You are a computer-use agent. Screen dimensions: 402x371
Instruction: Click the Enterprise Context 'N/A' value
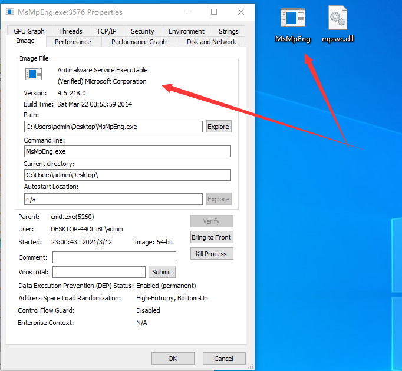click(x=141, y=323)
